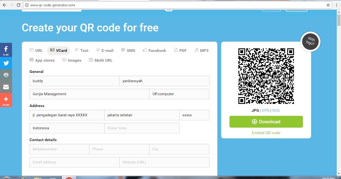Click the city field 'jakarta selatan'
The image size is (341, 179).
point(142,115)
